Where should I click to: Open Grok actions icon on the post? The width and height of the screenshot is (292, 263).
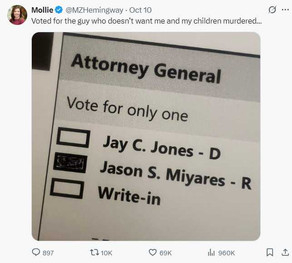(272, 10)
